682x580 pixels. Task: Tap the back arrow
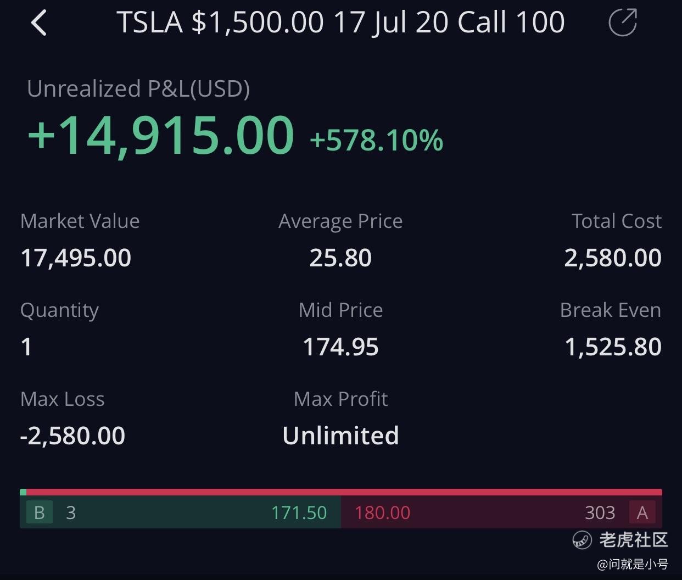tap(39, 24)
